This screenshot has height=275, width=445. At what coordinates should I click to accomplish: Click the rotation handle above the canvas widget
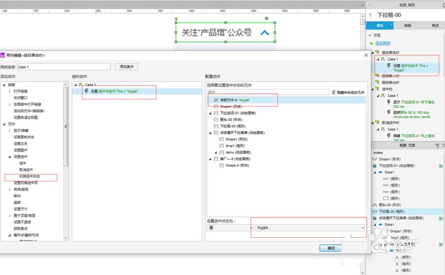[267, 18]
